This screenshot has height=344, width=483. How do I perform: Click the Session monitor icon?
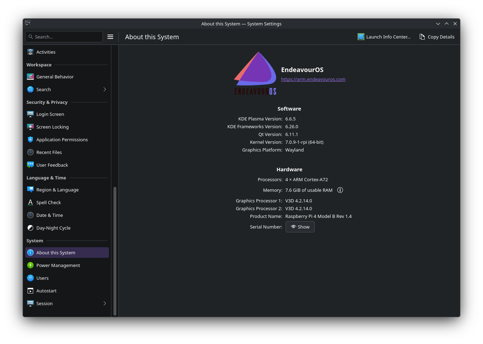coord(30,303)
